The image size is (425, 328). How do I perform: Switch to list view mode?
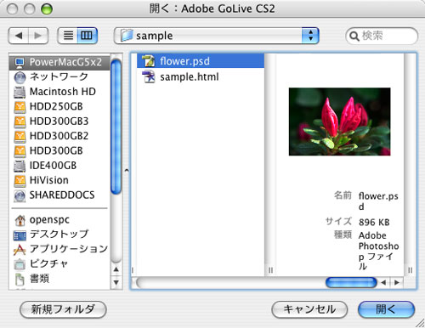[68, 36]
